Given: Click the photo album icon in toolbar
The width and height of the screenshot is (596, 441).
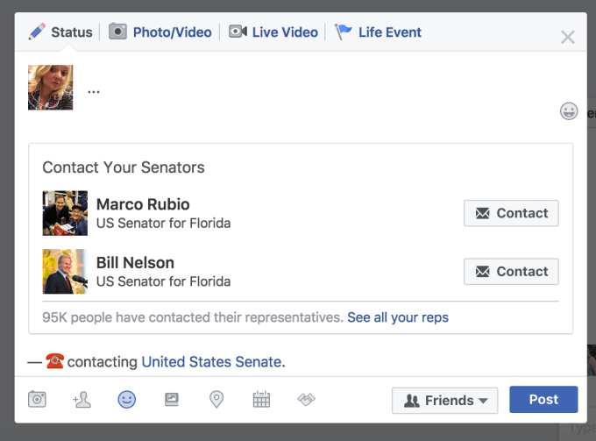Looking at the screenshot, I should [172, 400].
